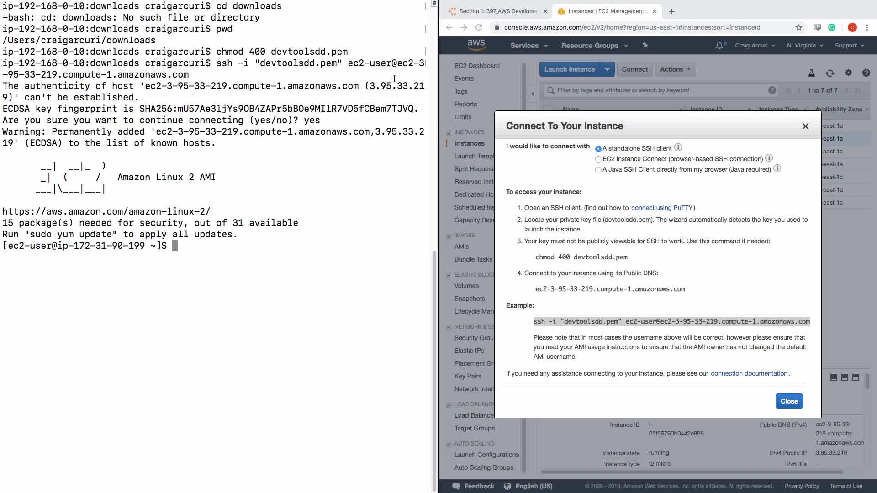This screenshot has width=877, height=493.
Task: Click the pin shortcut icon in the navbar
Action: (645, 45)
